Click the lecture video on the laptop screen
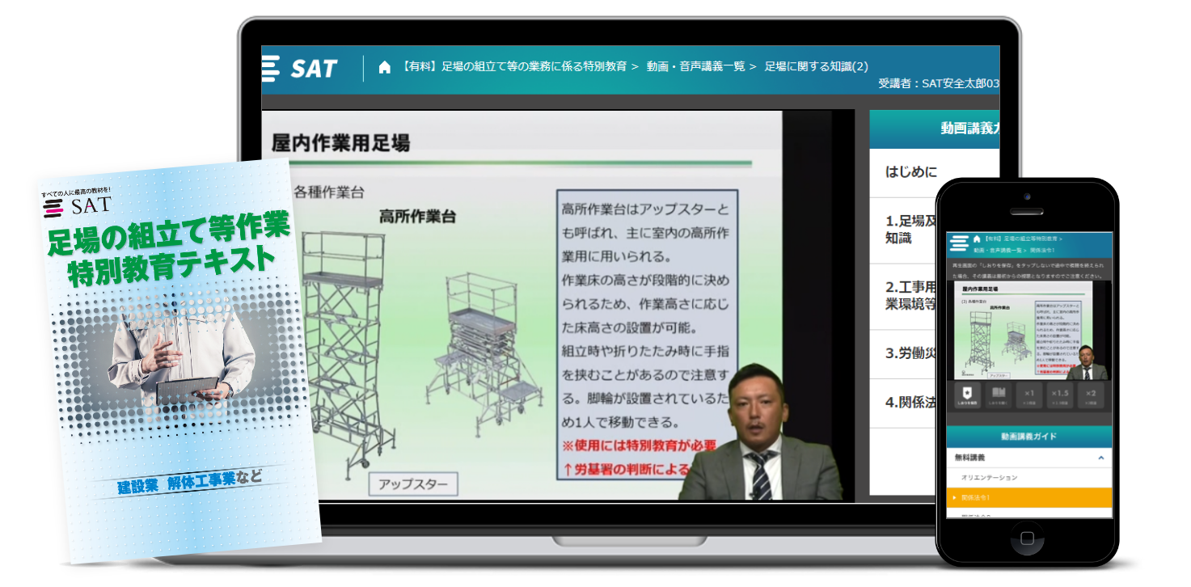 point(558,306)
